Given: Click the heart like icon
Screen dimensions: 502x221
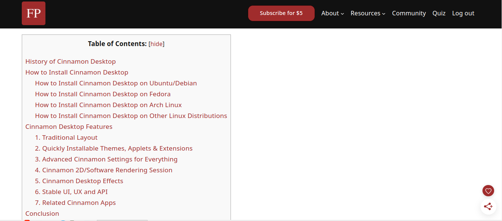Looking at the screenshot, I should click(x=488, y=191).
